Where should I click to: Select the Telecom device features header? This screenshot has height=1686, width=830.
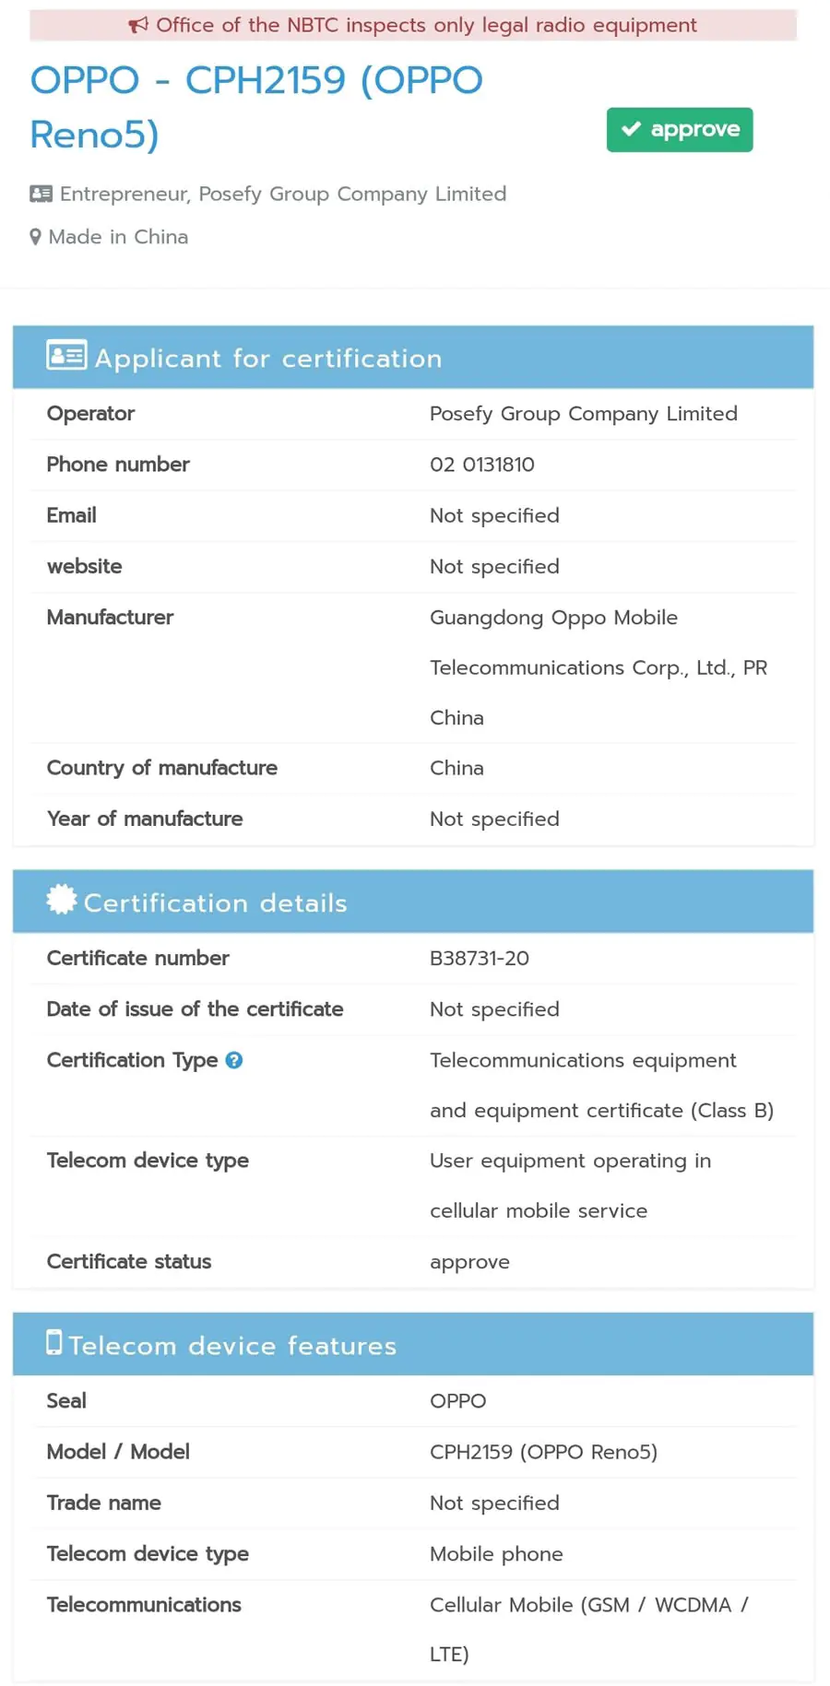tap(413, 1344)
